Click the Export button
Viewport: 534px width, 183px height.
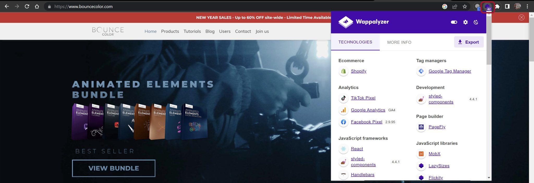(469, 42)
